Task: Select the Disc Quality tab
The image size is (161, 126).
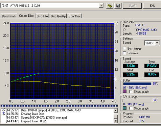Action: [x=58, y=16]
